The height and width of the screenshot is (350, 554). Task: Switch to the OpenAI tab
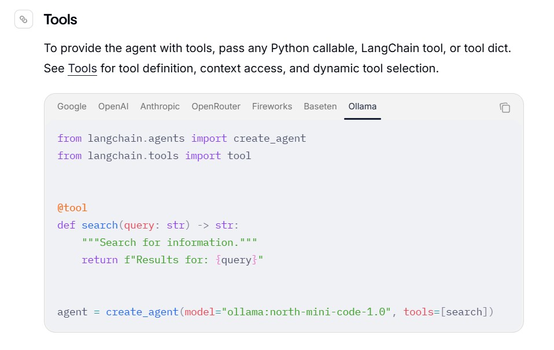pyautogui.click(x=113, y=106)
